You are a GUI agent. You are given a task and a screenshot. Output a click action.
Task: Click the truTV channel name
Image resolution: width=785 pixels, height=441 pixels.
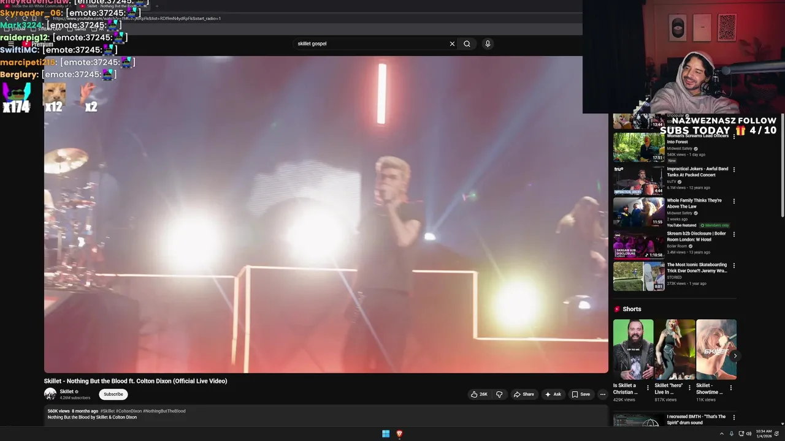672,181
